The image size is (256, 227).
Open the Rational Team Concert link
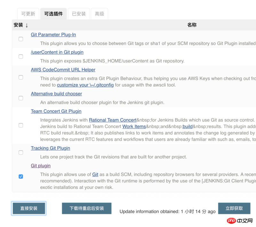tap(113, 120)
